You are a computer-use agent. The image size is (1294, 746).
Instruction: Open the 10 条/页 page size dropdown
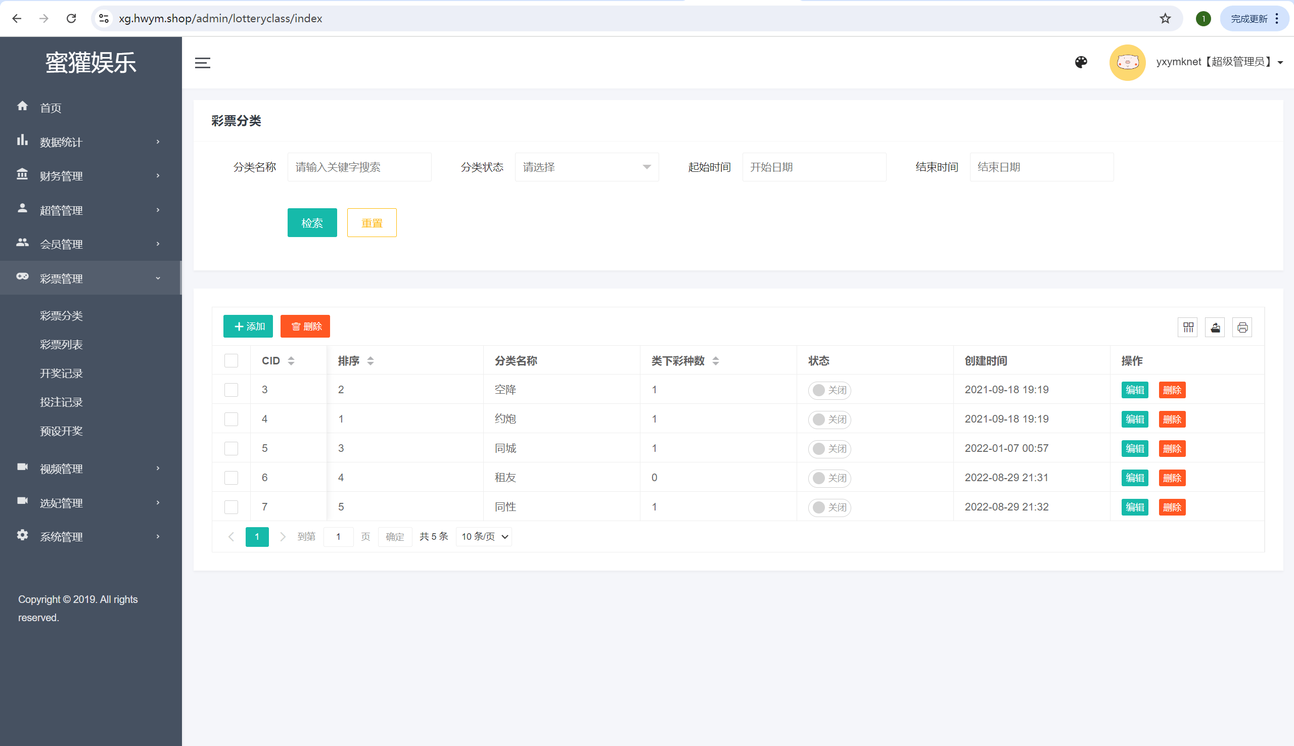click(x=484, y=536)
